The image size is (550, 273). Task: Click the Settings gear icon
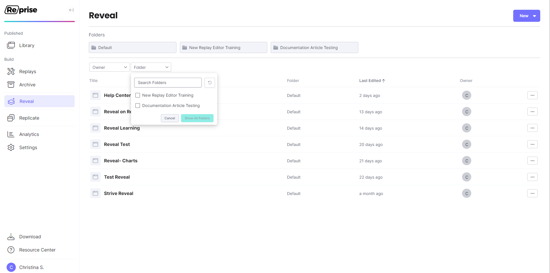[11, 147]
